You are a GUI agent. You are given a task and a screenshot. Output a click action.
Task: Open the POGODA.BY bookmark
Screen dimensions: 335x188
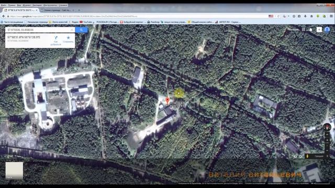point(106,22)
